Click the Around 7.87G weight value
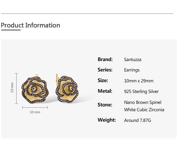The height and width of the screenshot is (151, 178). click(x=137, y=120)
